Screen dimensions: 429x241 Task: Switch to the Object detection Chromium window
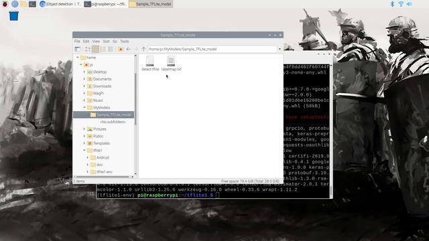[x=60, y=4]
